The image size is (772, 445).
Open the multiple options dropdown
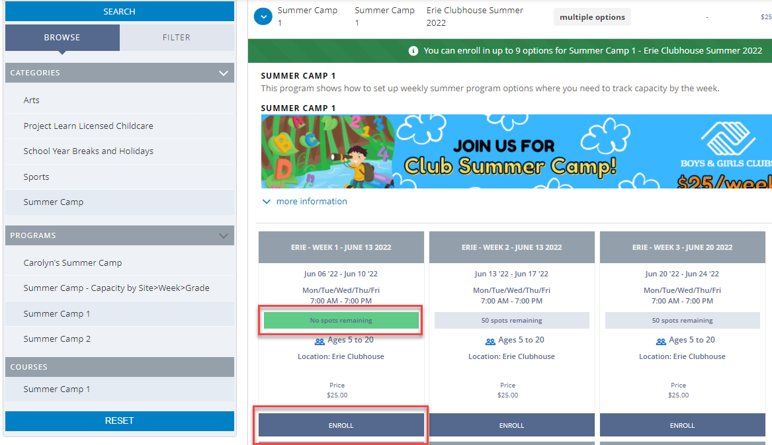592,17
